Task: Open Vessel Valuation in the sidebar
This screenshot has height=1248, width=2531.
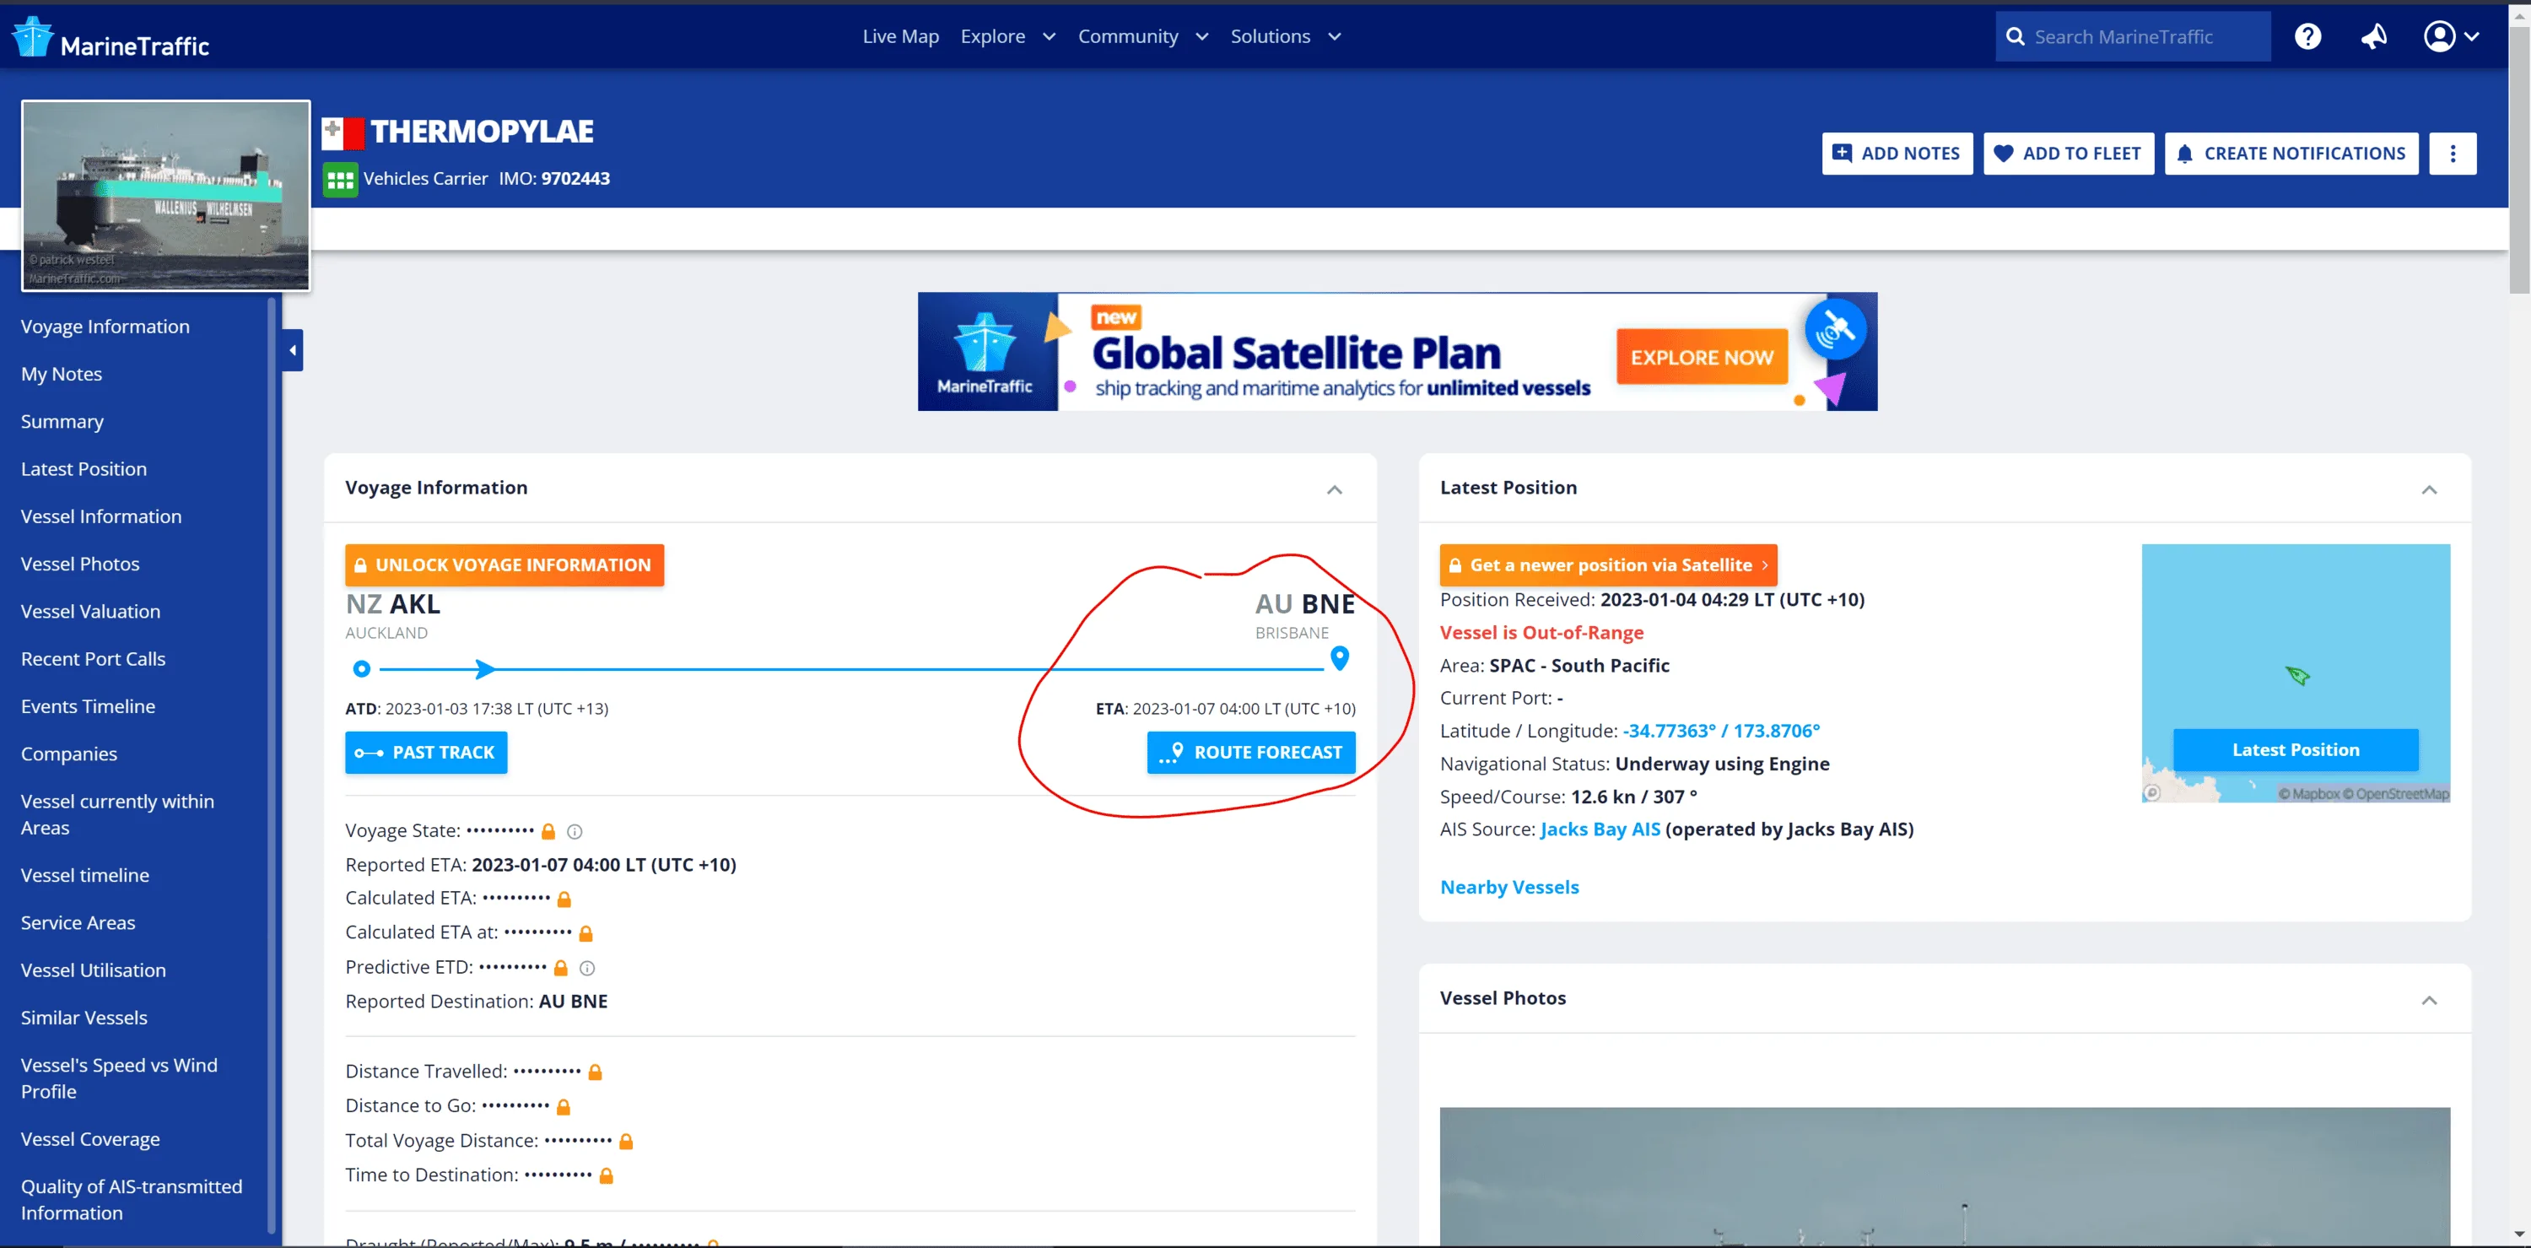Action: coord(90,611)
